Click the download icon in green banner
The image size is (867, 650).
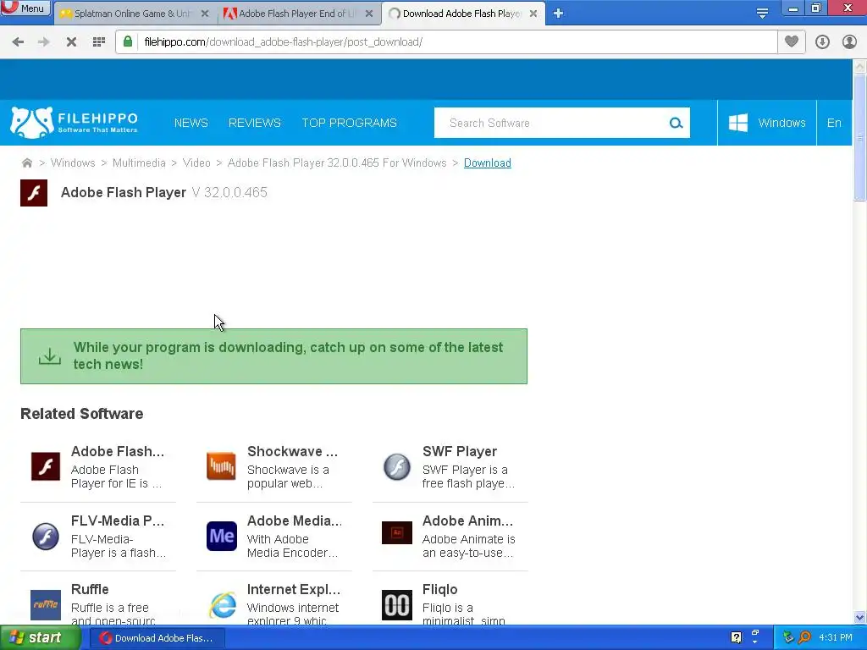click(x=50, y=356)
